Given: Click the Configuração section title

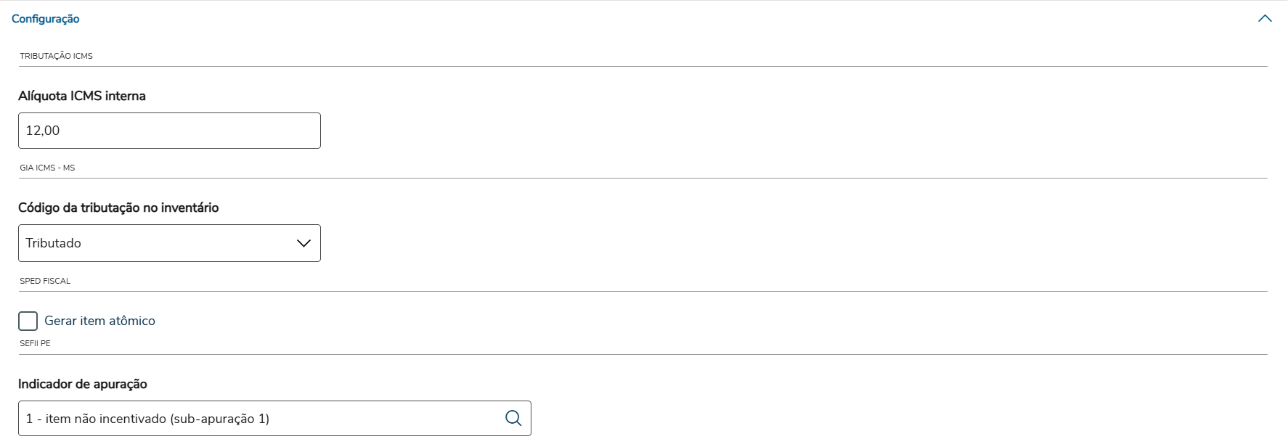Looking at the screenshot, I should 46,19.
